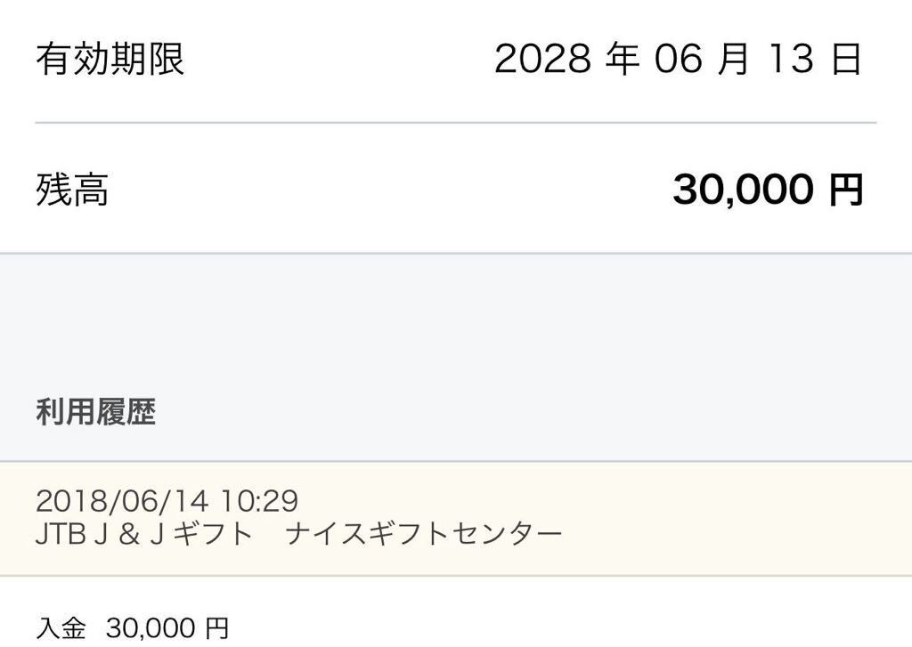Click ナイスギフトセンター in the history entry

coord(424,535)
